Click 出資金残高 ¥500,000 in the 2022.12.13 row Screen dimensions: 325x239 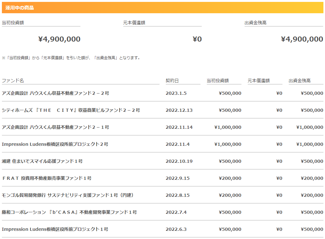(312, 110)
